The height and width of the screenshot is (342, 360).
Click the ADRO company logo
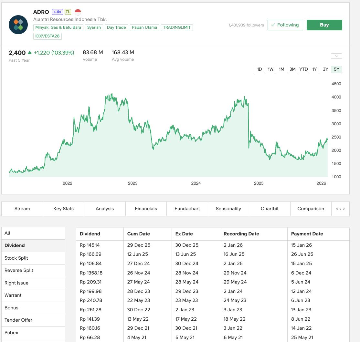[18, 25]
